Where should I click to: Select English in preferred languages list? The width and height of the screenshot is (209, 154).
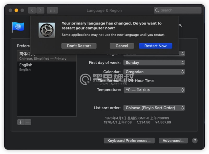coord(47,67)
